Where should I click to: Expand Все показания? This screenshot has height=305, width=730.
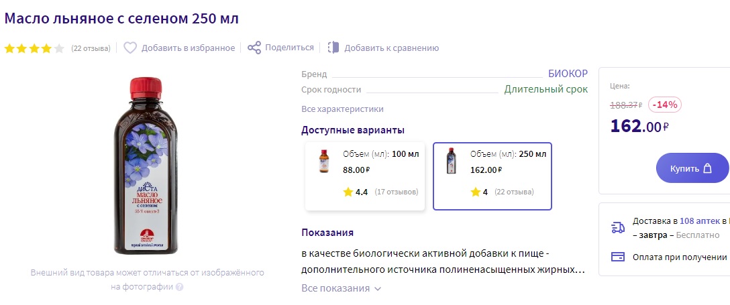coord(342,288)
